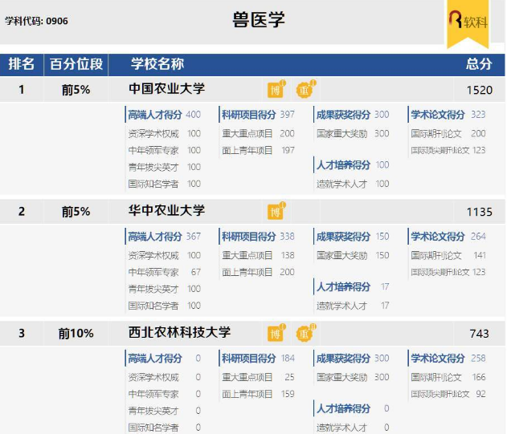Click the 兽医学 page title

(259, 20)
